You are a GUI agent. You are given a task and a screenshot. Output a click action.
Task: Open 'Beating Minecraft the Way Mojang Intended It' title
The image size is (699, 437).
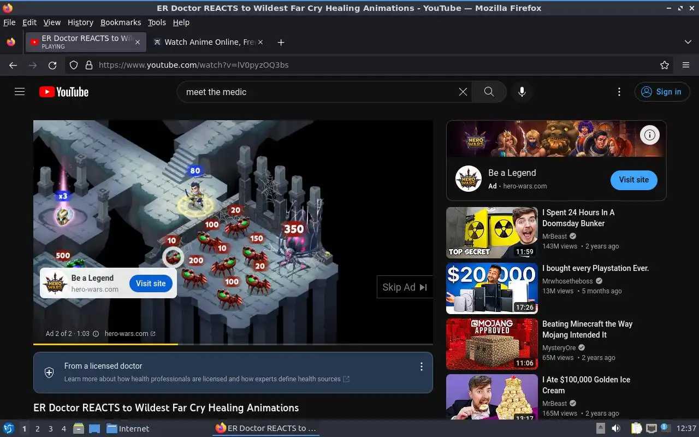(587, 329)
